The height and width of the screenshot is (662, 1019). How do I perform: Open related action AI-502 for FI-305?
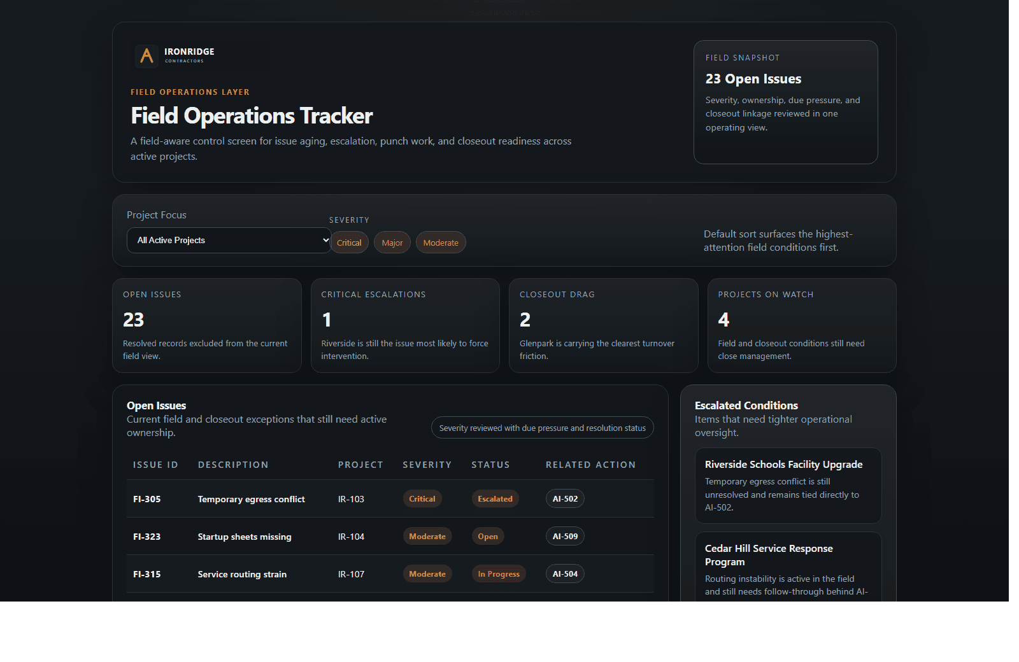(x=564, y=498)
